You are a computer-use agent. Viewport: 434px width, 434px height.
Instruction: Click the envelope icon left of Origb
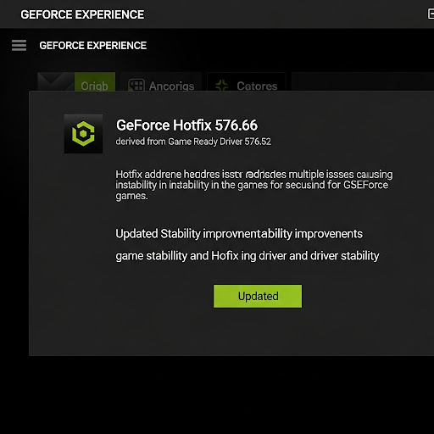(56, 82)
